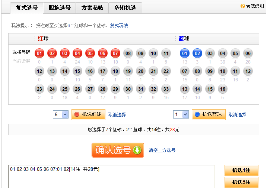The height and width of the screenshot is (188, 267).
Task: Deselect blue ball number 02
Action: pyautogui.click(x=197, y=53)
